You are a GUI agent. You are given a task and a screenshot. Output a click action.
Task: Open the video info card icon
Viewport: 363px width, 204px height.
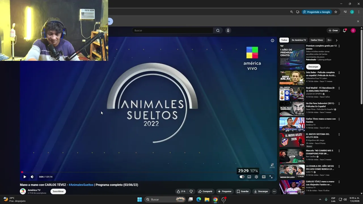(x=273, y=41)
